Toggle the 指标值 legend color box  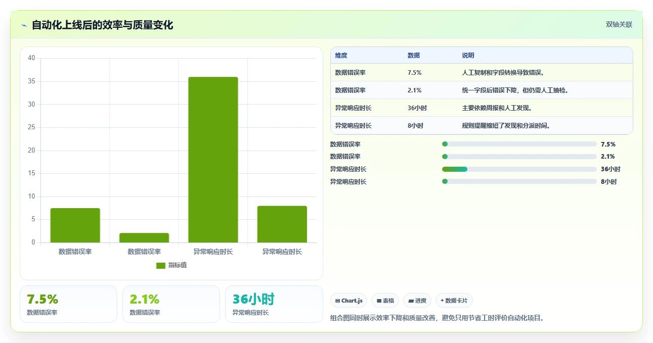point(161,266)
